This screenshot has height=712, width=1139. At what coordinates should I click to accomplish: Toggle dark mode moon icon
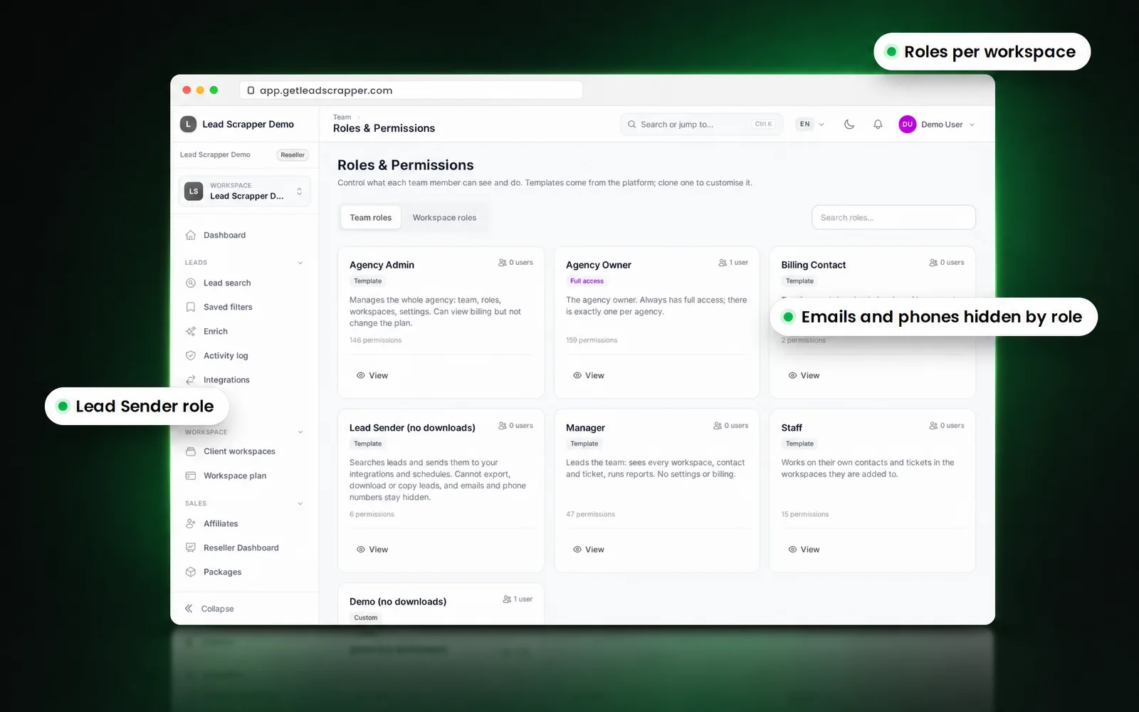tap(849, 124)
